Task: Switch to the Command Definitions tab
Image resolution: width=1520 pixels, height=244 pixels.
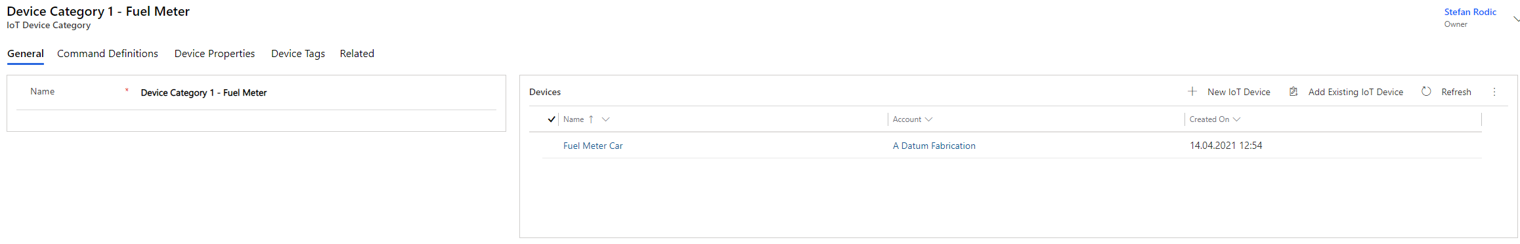Action: click(108, 54)
